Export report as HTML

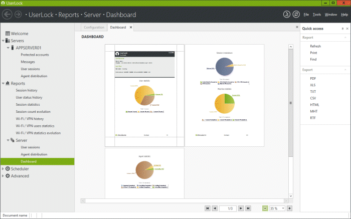pyautogui.click(x=314, y=105)
